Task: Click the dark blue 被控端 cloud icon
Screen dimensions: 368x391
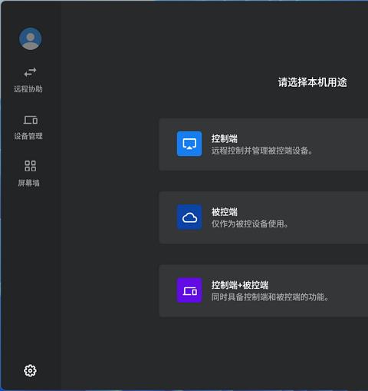Action: coord(189,217)
